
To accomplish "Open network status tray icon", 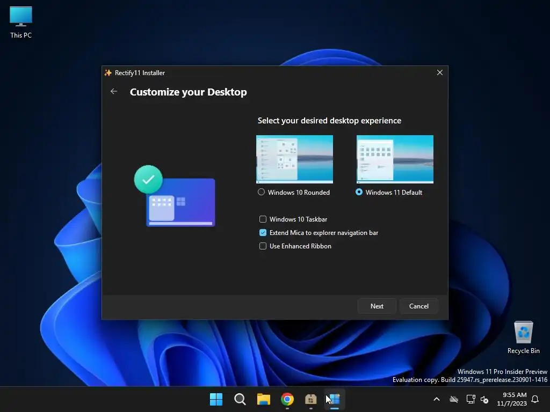I will coord(471,399).
